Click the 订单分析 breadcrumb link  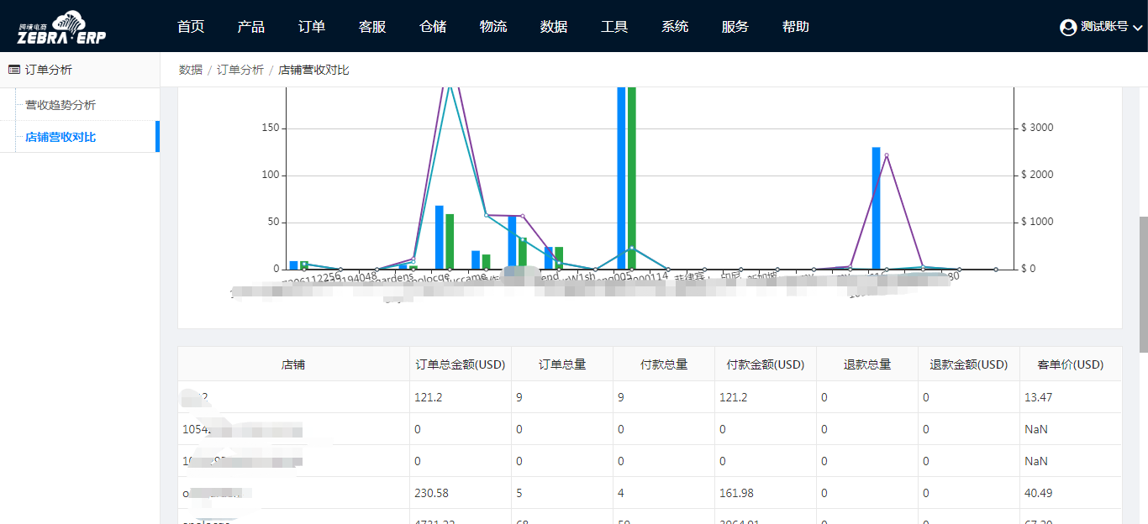click(x=240, y=70)
